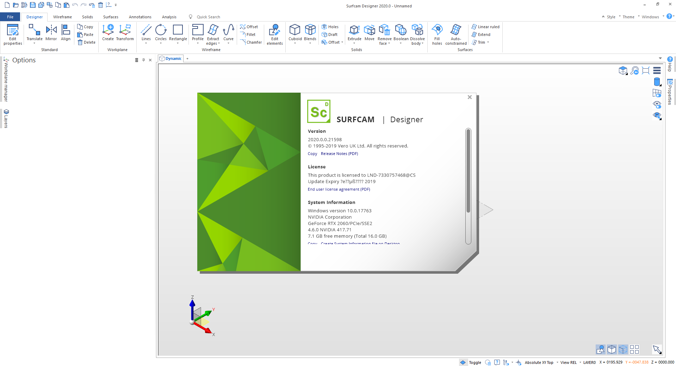Viewport: 676px width, 366px height.
Task: Click the Quick Search field
Action: click(209, 17)
